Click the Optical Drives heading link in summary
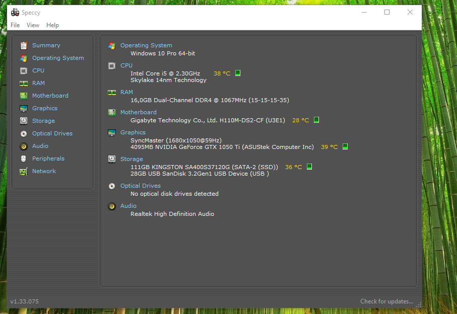The image size is (457, 314). [x=140, y=186]
